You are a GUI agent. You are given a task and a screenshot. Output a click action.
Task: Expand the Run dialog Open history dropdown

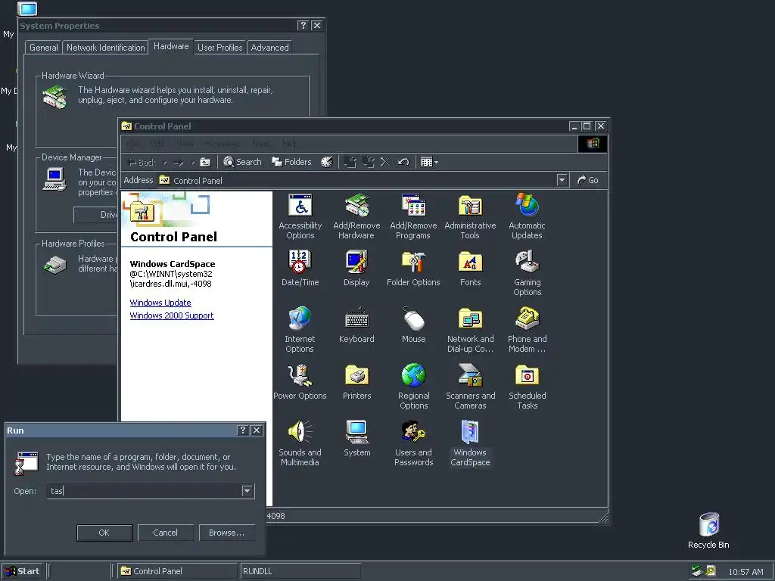tap(247, 490)
